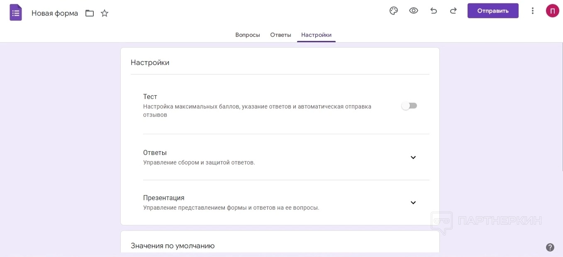
Task: Click the Значения по умолчанию heading
Action: [x=173, y=246]
